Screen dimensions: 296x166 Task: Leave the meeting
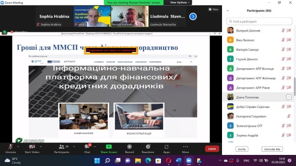(x=212, y=148)
